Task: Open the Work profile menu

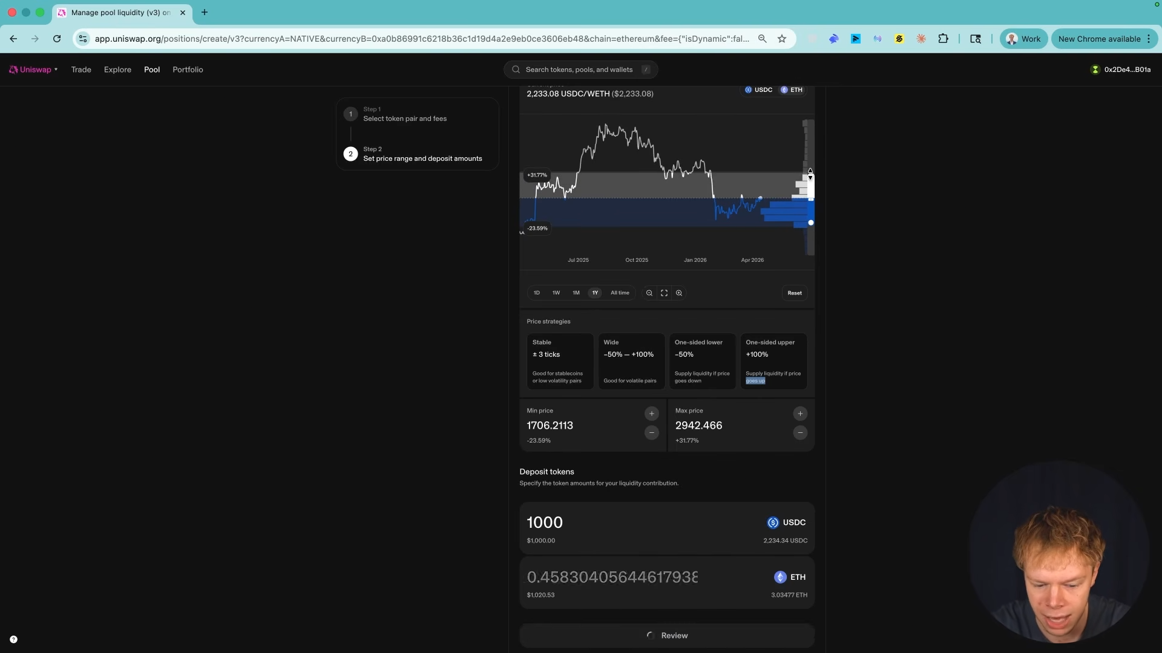Action: [1023, 39]
